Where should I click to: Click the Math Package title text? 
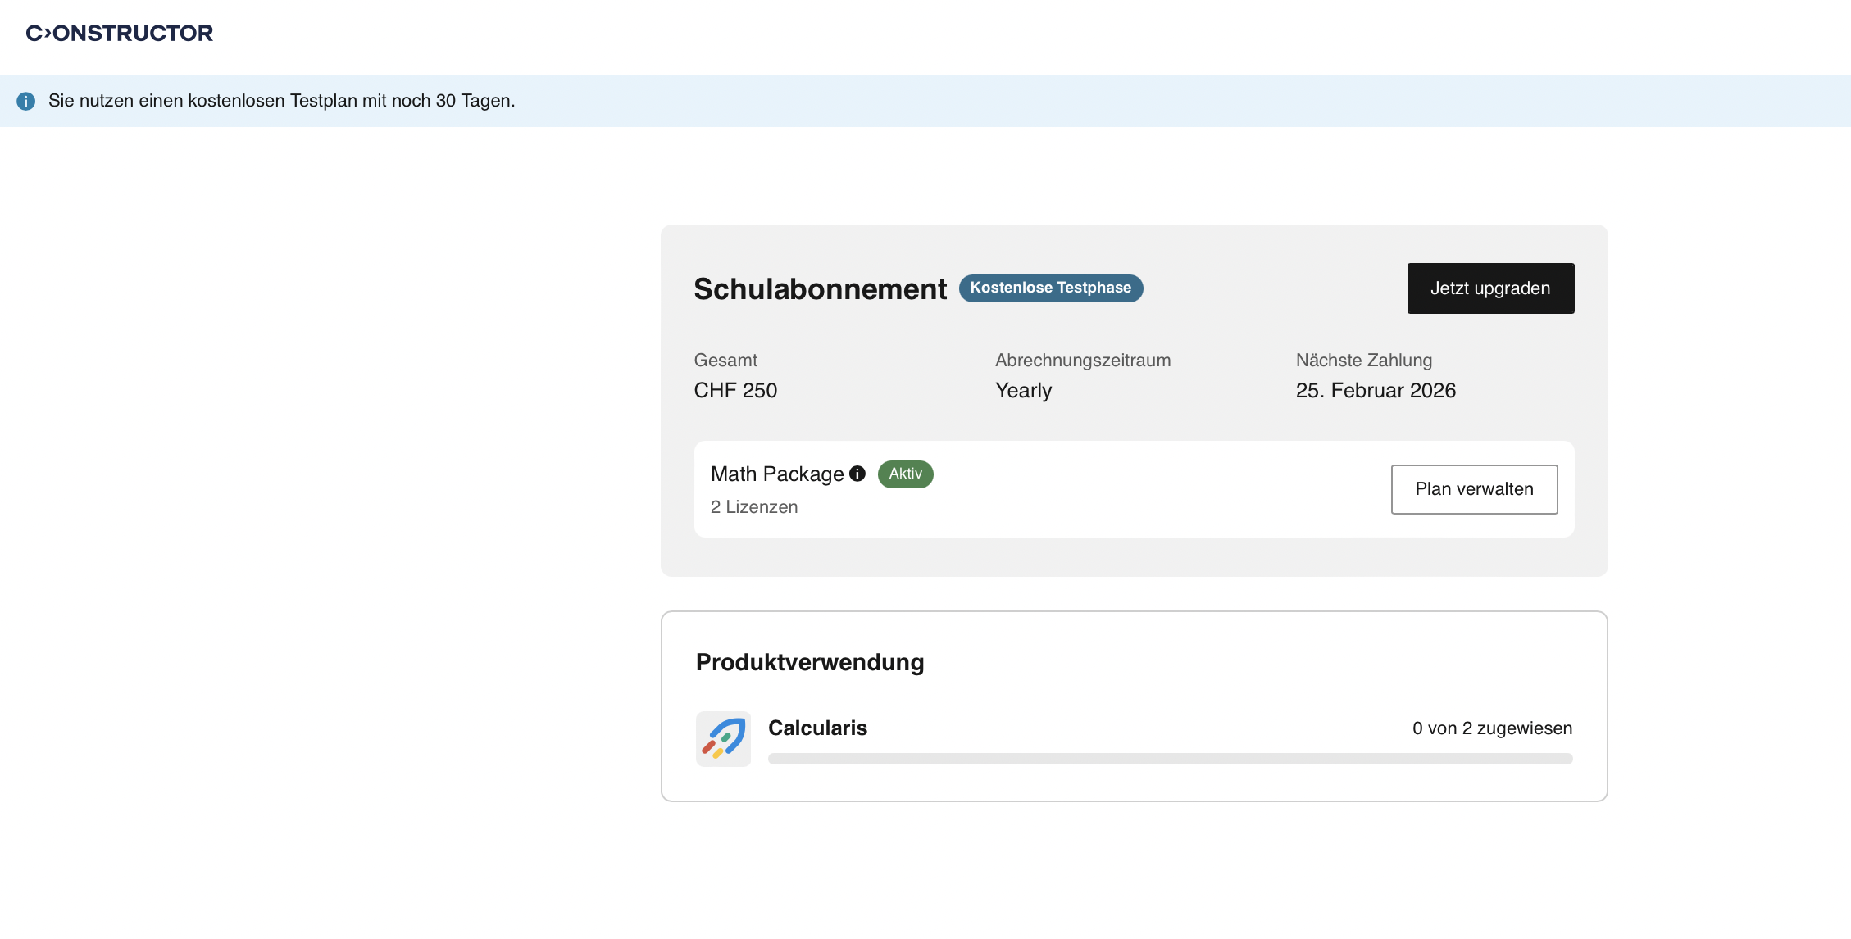[777, 474]
